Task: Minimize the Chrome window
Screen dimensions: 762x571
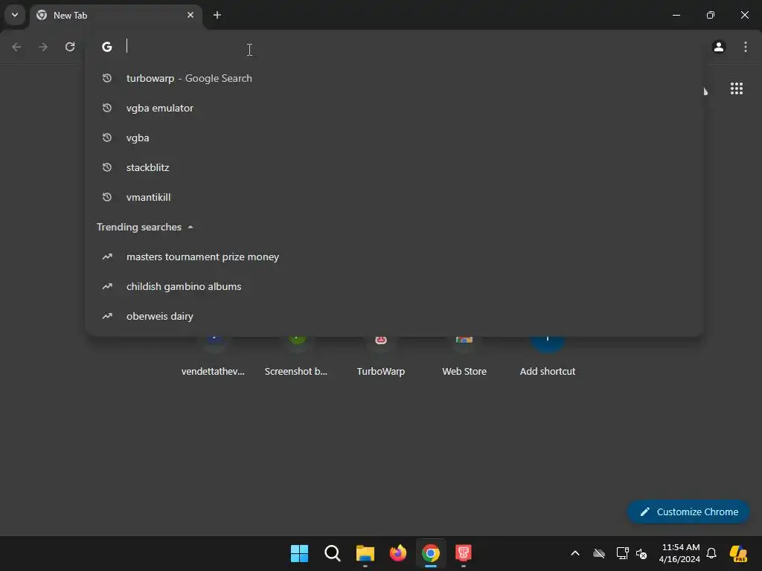Action: click(x=676, y=15)
